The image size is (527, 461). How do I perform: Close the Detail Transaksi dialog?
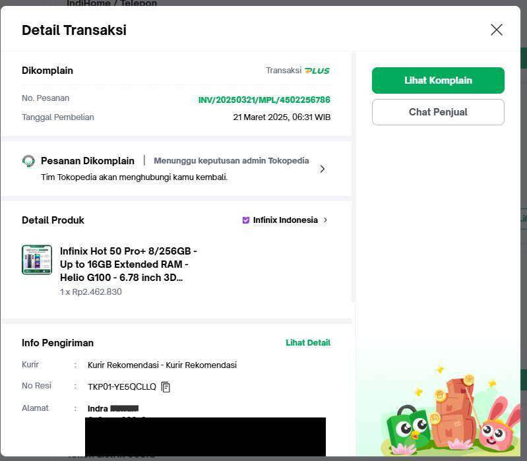(x=497, y=30)
